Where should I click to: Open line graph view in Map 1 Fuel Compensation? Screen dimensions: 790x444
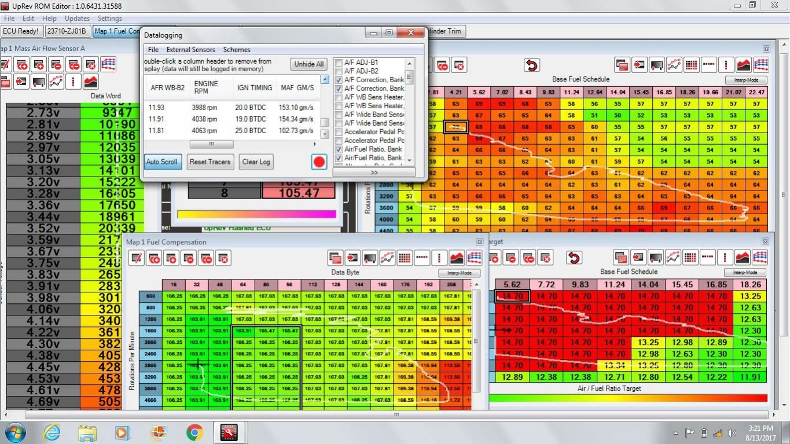tap(387, 258)
